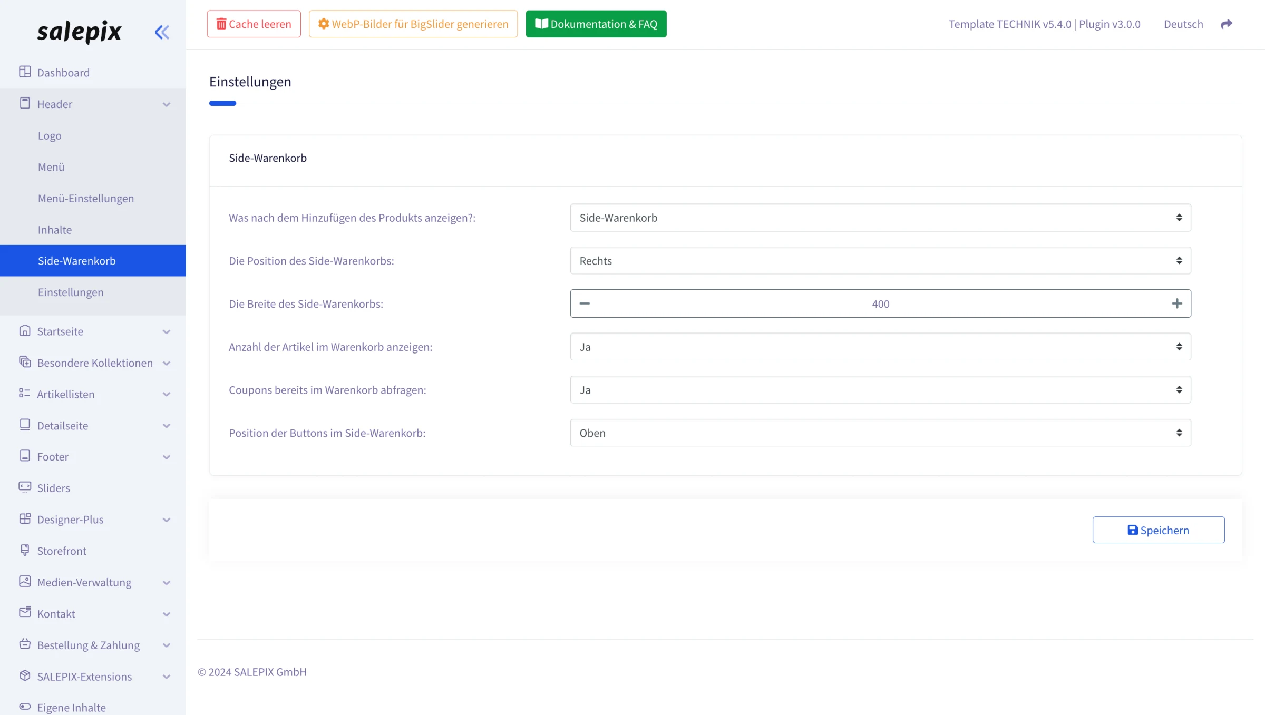1265x715 pixels.
Task: Click the Storefront brush icon
Action: [x=25, y=550]
